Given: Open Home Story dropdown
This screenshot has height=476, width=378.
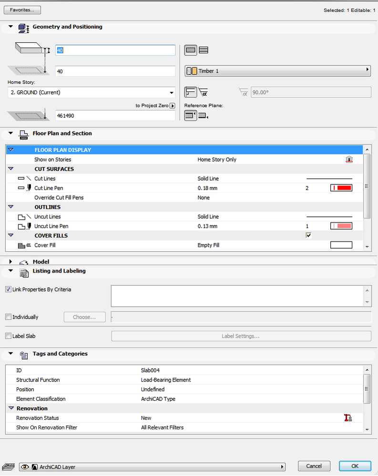Looking at the screenshot, I should [92, 92].
